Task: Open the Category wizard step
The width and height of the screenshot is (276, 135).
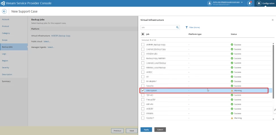Action: click(x=6, y=33)
